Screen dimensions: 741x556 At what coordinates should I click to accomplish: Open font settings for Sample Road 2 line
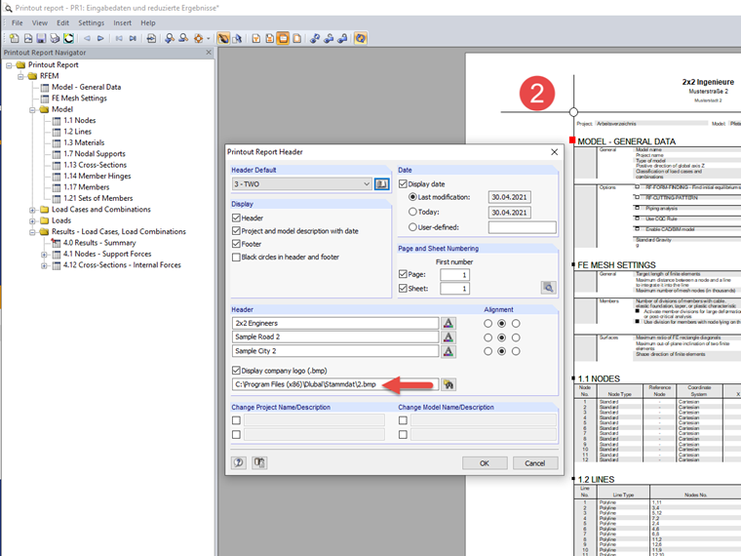coord(448,338)
